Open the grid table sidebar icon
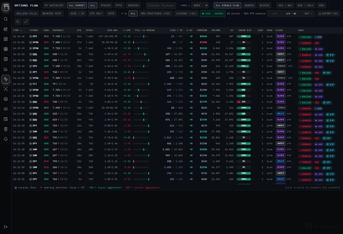 coord(6,49)
